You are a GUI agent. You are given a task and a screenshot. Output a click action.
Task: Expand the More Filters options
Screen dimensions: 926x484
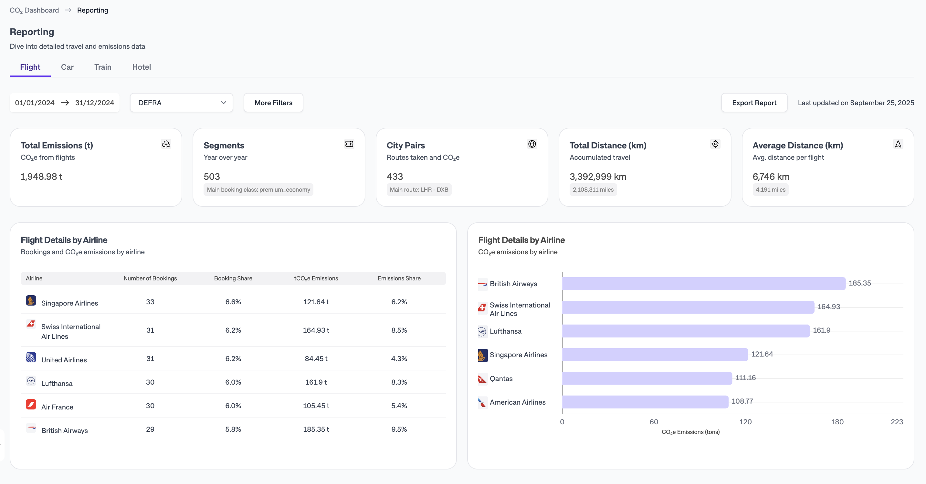click(273, 103)
